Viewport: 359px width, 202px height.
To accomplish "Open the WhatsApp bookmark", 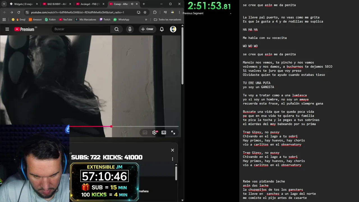I will pyautogui.click(x=121, y=20).
